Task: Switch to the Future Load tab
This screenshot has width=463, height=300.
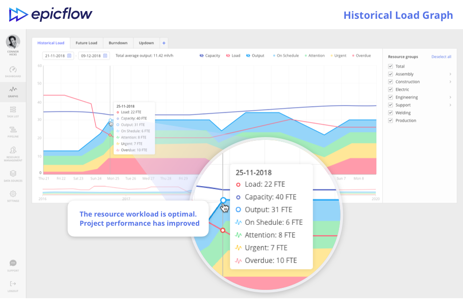Action: coord(86,42)
